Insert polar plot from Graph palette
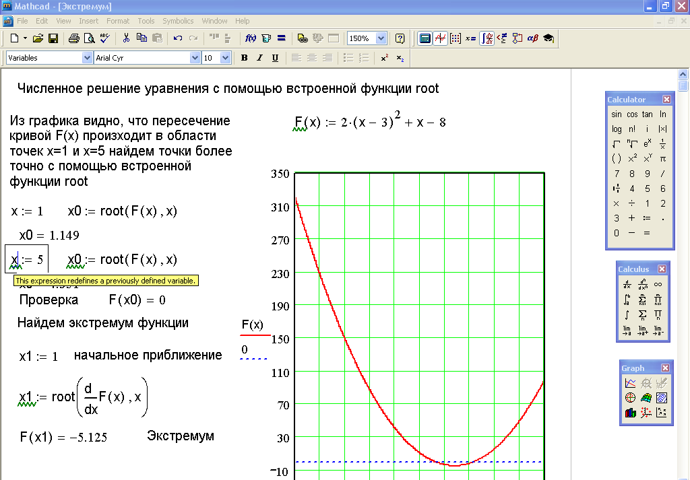690x480 pixels. tap(630, 398)
